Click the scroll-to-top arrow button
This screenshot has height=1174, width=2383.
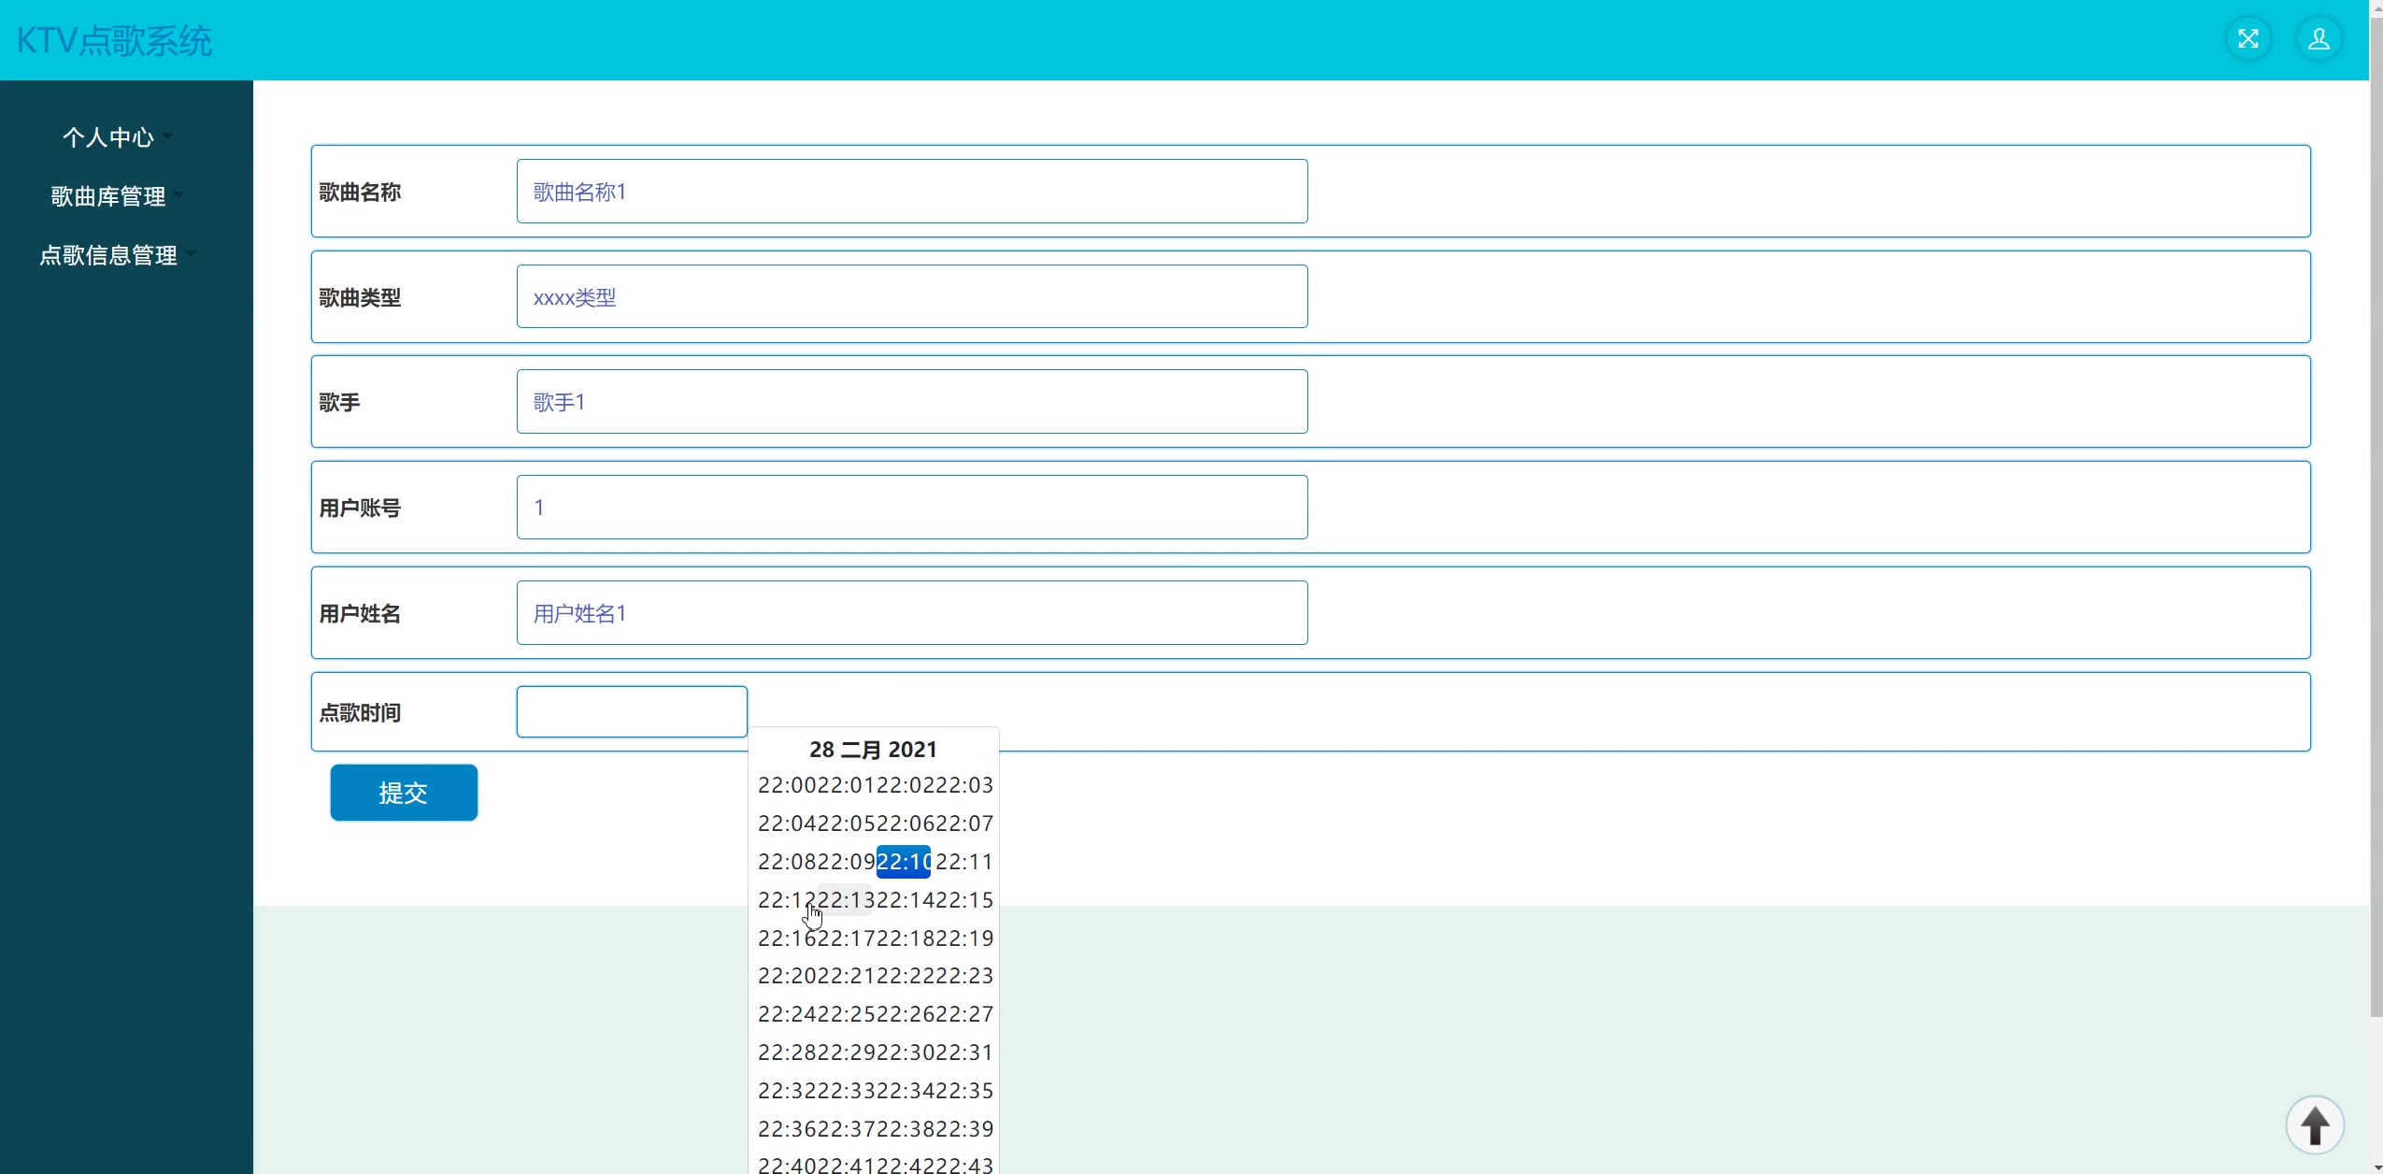pos(2314,1124)
